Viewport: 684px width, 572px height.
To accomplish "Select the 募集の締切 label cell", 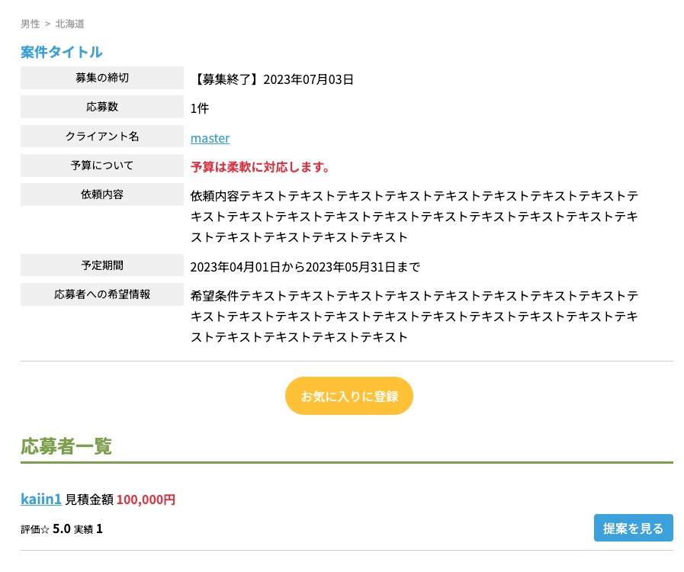I will click(101, 78).
